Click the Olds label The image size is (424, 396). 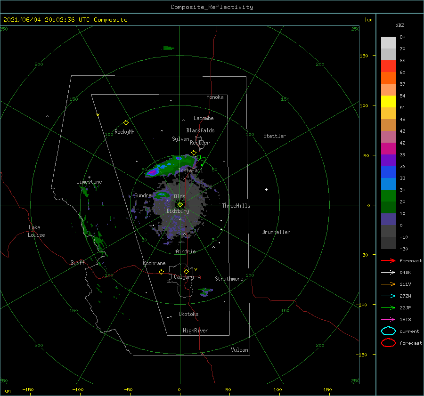179,196
